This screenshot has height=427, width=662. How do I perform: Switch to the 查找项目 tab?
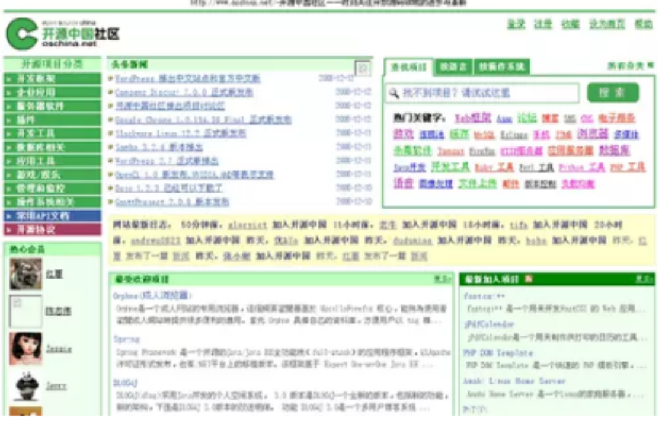point(408,67)
